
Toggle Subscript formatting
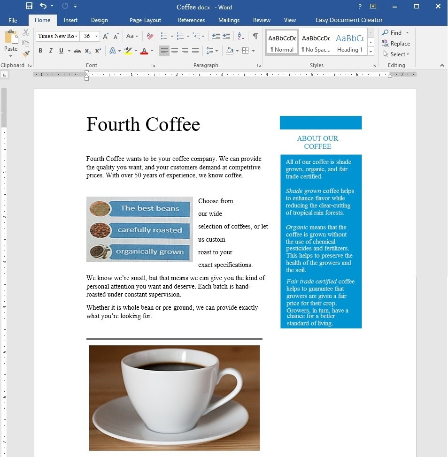pos(88,51)
